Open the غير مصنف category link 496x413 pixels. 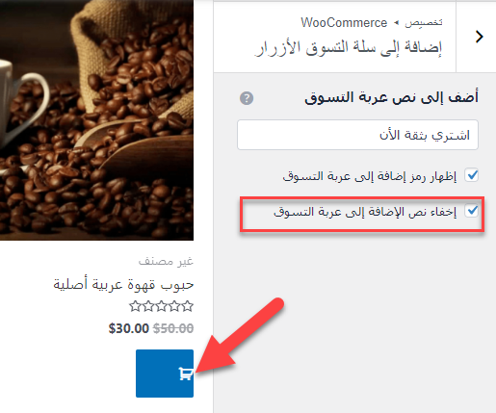[x=166, y=261]
